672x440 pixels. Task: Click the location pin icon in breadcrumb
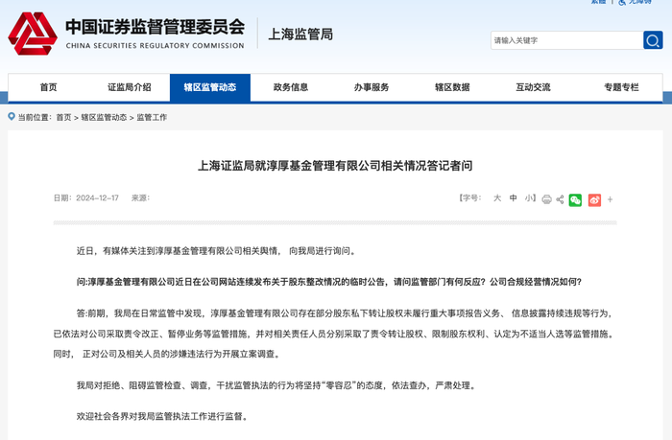click(x=12, y=116)
